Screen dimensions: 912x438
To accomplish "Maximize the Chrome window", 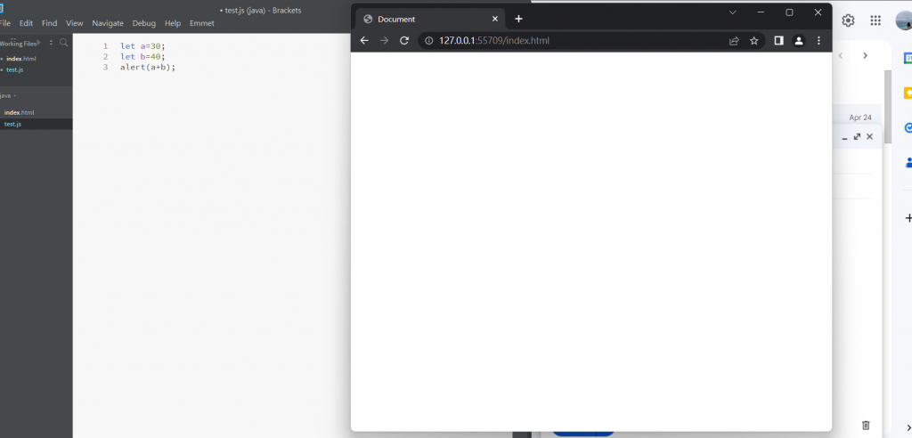I will tap(789, 12).
